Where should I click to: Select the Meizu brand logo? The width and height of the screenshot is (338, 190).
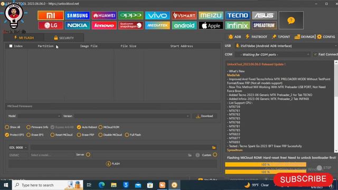211,15
